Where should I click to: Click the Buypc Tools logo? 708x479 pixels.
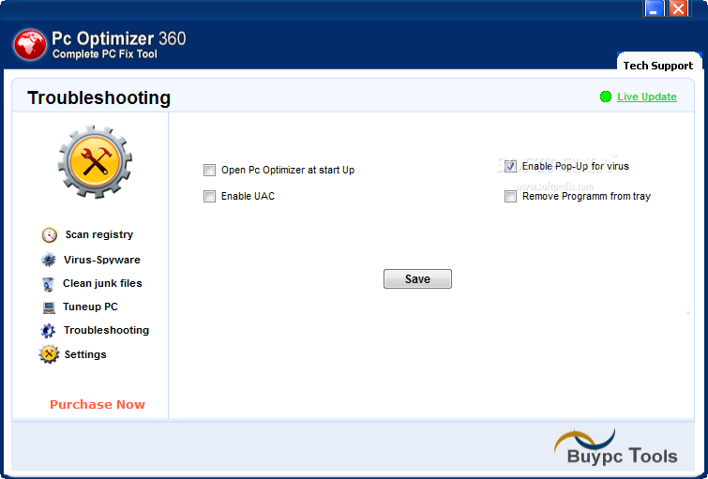pos(616,448)
